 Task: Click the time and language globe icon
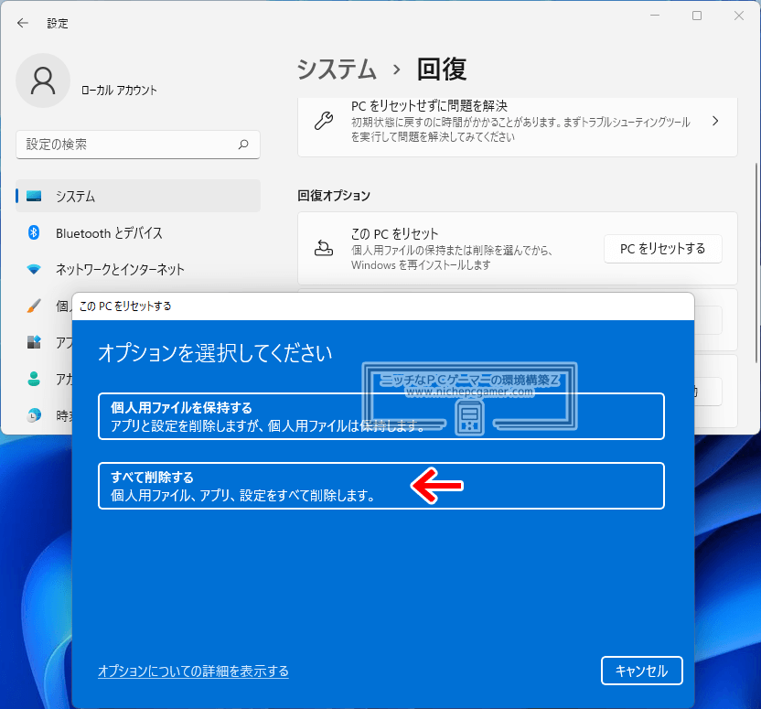click(x=34, y=415)
